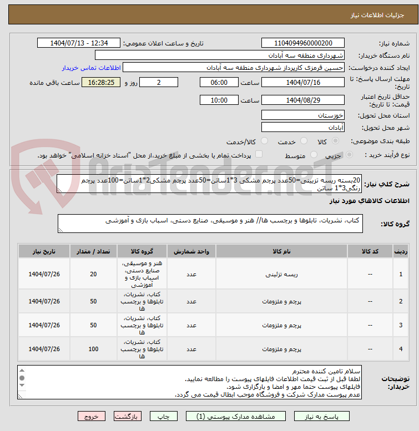Select the خدمت radio button

(304, 141)
